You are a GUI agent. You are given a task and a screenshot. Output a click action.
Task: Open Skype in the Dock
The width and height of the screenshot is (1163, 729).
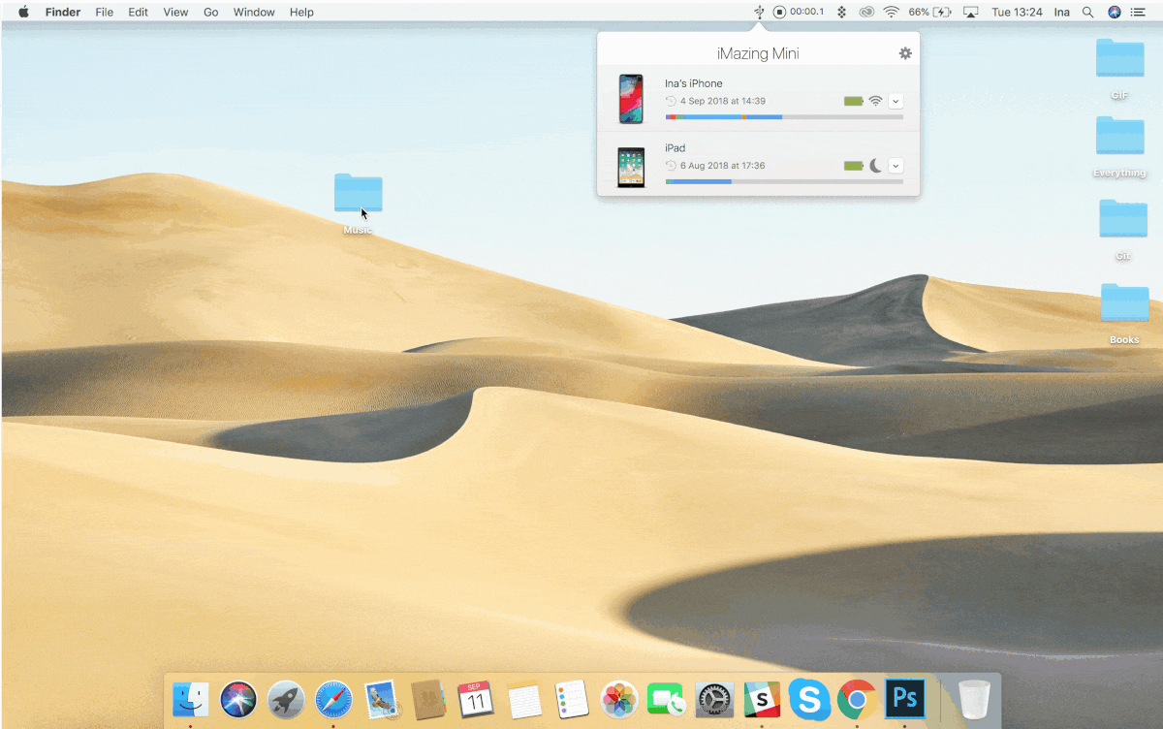[x=808, y=698]
